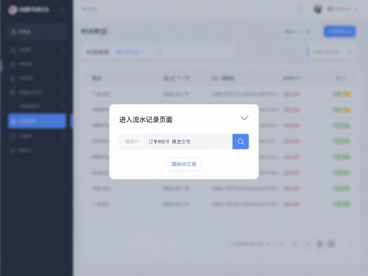Click the app logo icon at the sidebar top

13,9
